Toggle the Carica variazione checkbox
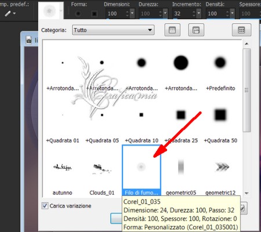This screenshot has height=232, width=261. pyautogui.click(x=45, y=206)
